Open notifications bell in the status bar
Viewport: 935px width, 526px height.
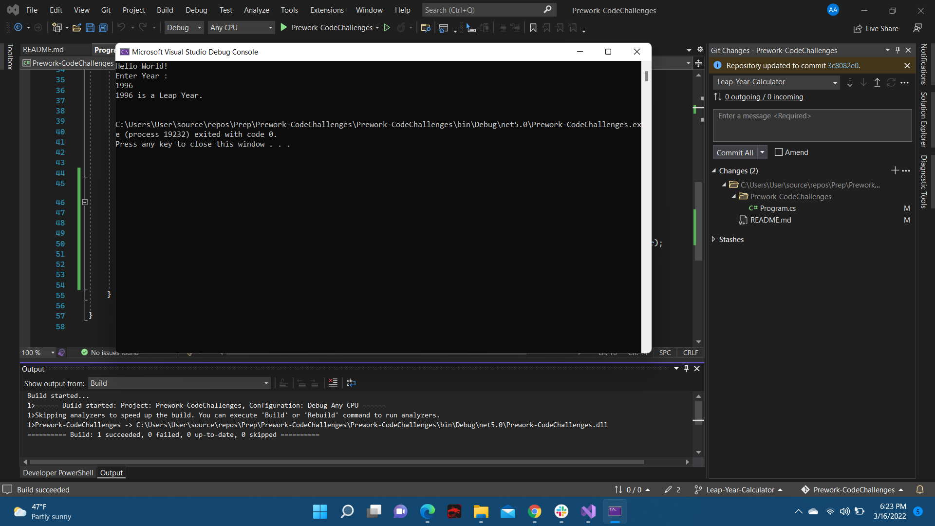click(x=920, y=489)
